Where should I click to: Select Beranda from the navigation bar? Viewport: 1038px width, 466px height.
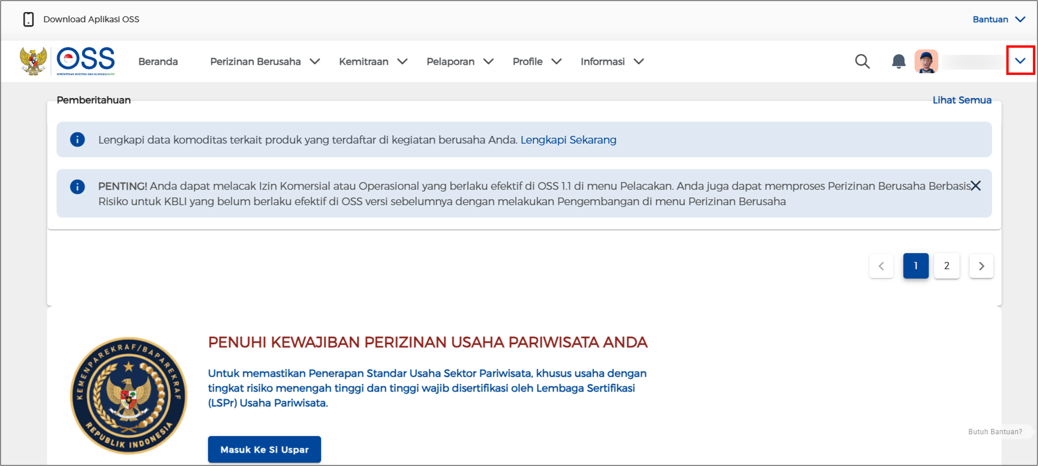[157, 61]
